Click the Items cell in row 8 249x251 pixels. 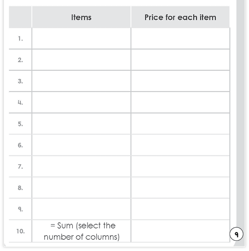[81, 187]
